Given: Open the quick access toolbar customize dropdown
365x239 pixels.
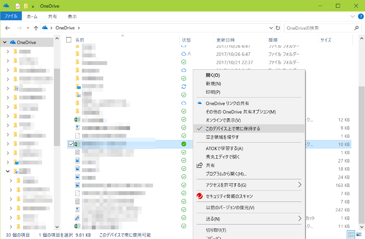Looking at the screenshot, I should (x=33, y=6).
